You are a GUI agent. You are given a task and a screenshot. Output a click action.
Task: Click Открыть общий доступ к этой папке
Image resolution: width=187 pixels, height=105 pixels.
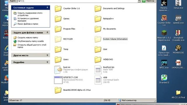[32, 46]
